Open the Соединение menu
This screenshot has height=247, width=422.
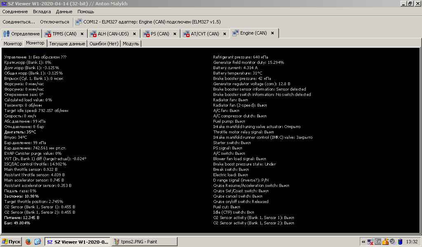point(15,12)
